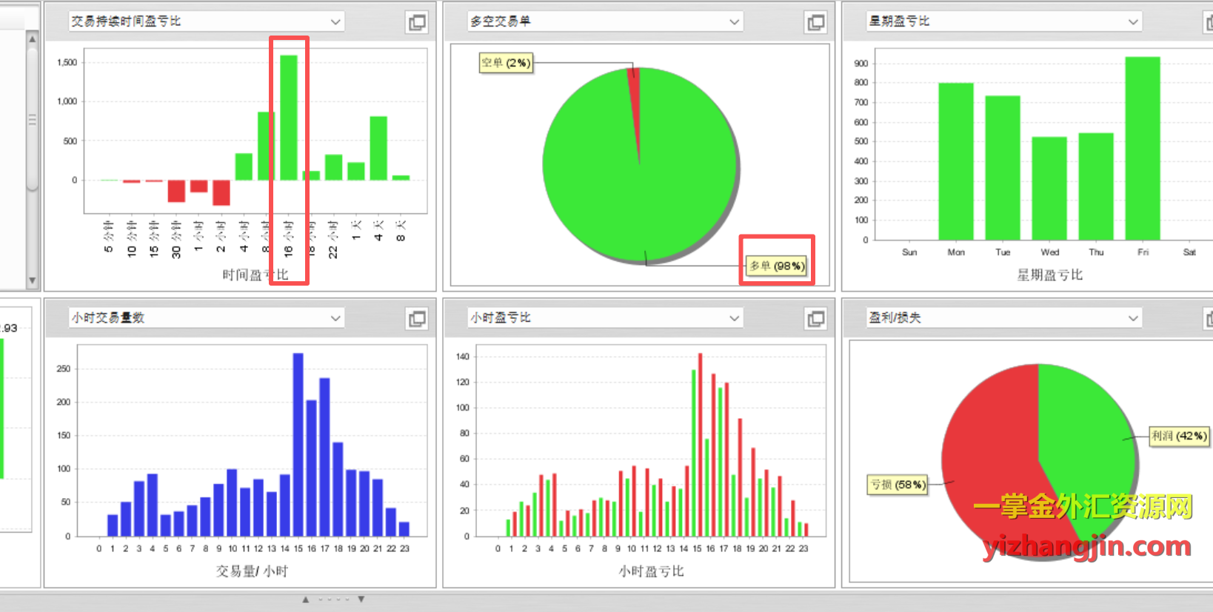Click the up arrow on the bottom splitter
Screen dimensions: 1213x612
(x=306, y=599)
